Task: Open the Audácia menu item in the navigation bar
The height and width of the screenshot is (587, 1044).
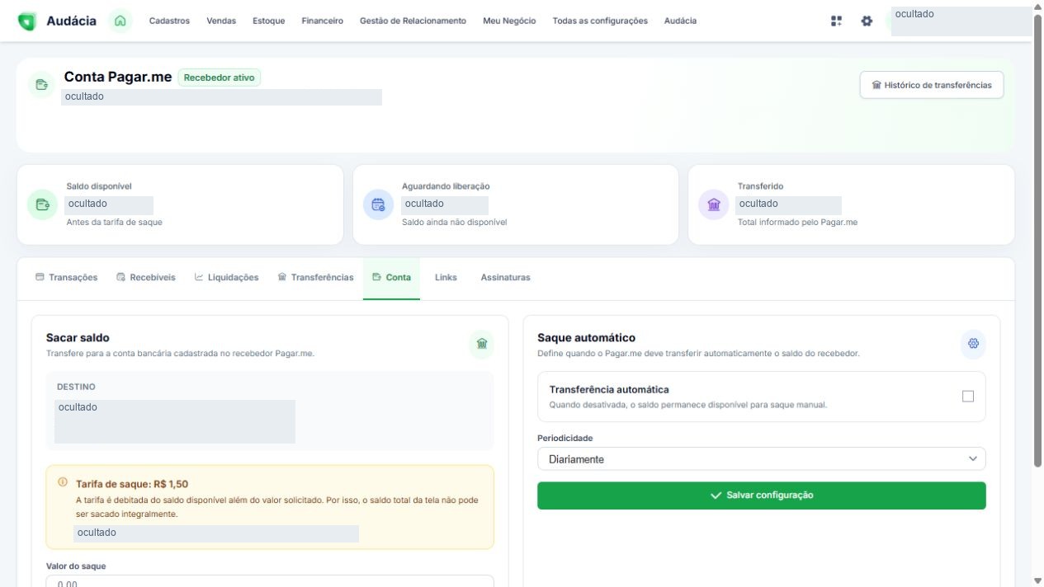Action: [x=680, y=21]
